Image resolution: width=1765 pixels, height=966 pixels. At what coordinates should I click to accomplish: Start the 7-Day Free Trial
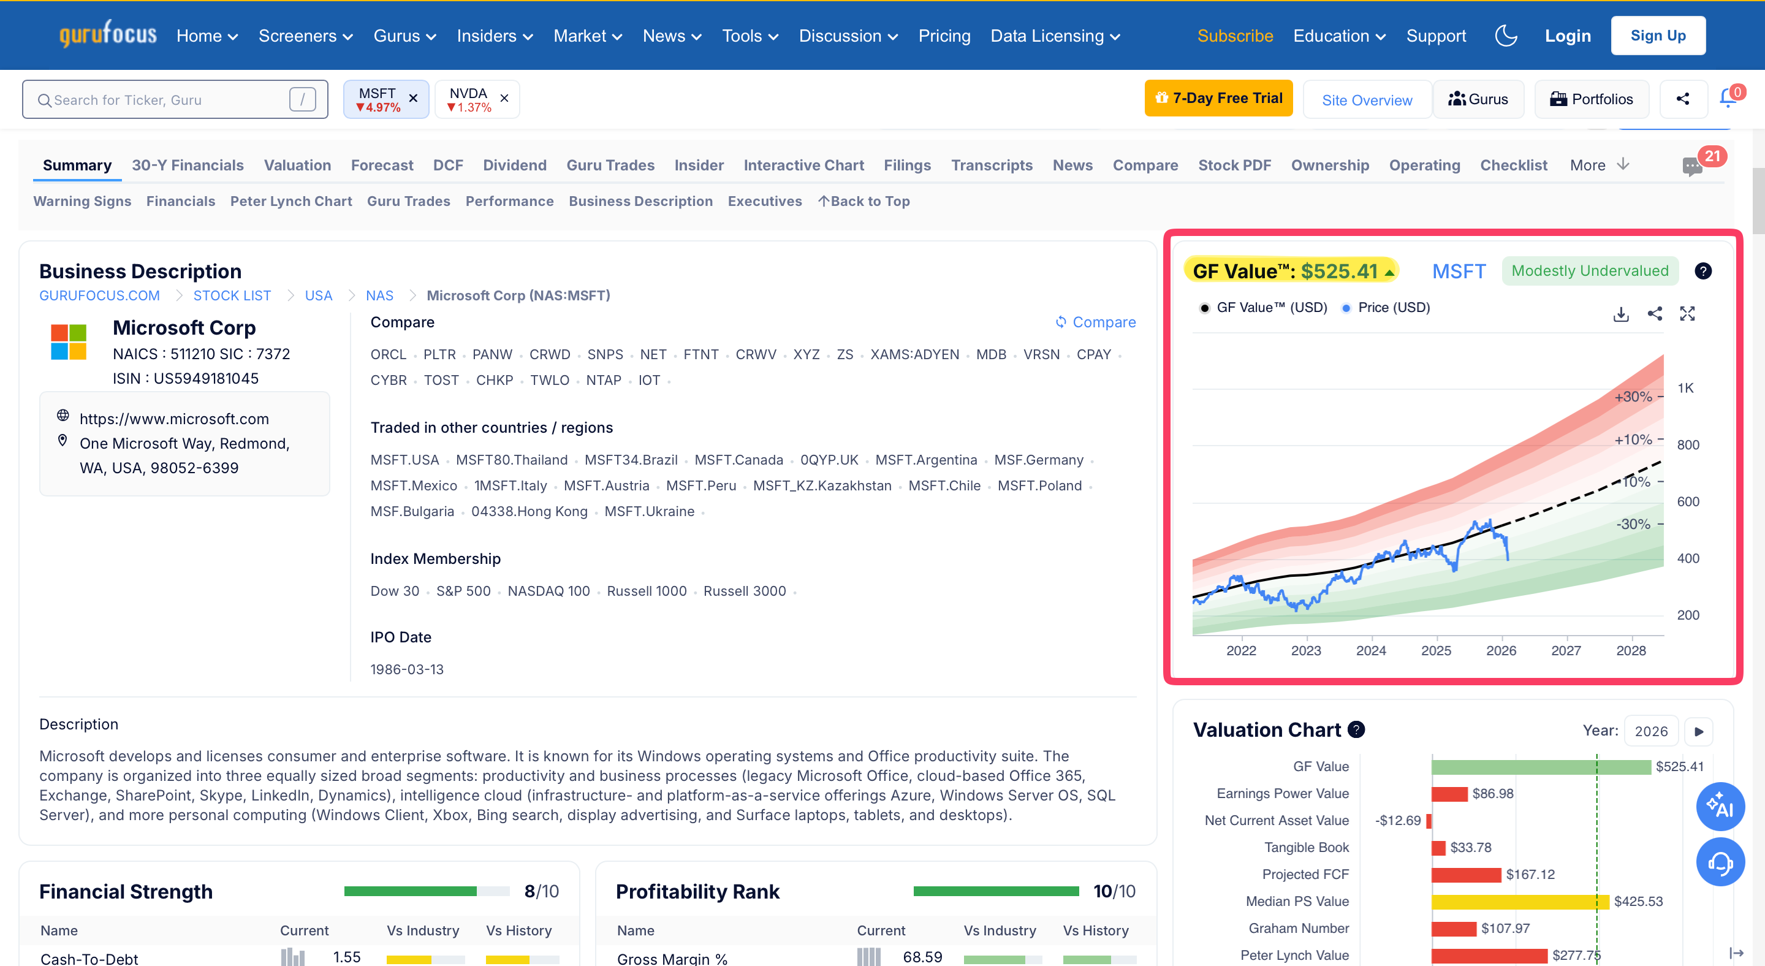point(1218,98)
